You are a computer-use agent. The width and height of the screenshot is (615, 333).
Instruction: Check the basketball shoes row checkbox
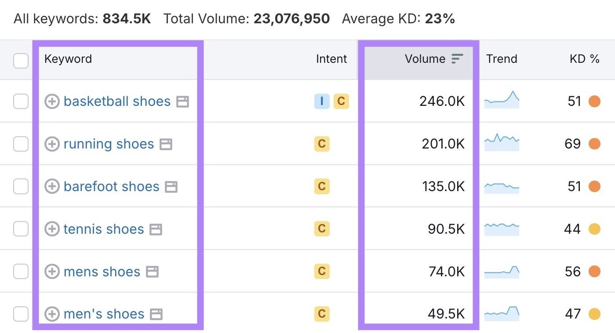click(x=21, y=101)
